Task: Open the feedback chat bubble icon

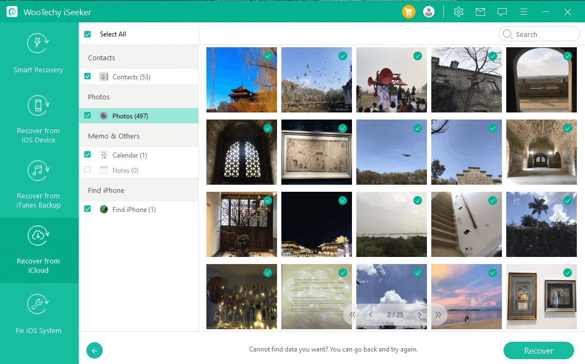Action: pyautogui.click(x=502, y=11)
